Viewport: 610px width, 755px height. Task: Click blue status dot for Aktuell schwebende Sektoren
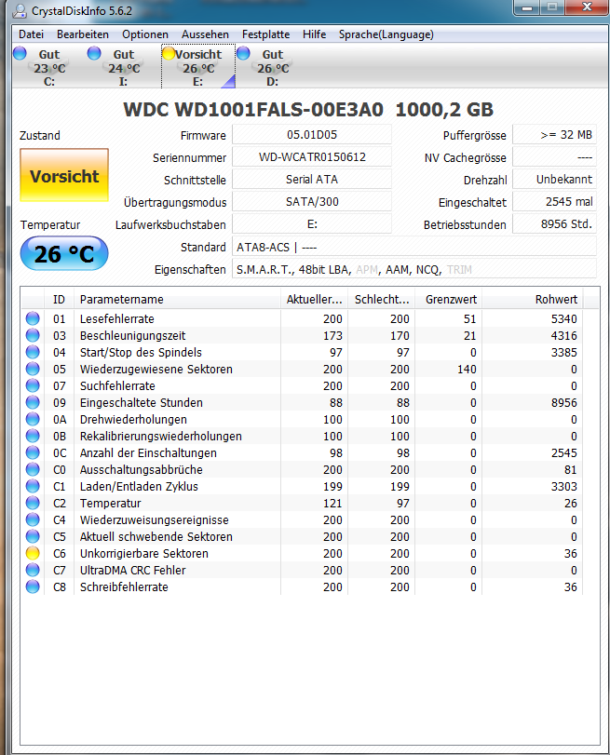33,536
